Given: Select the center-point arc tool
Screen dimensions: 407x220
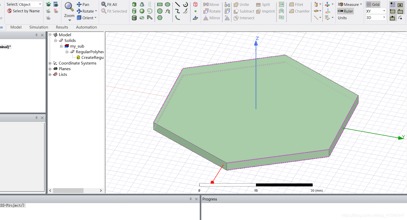Looking at the screenshot, I should [x=185, y=4].
